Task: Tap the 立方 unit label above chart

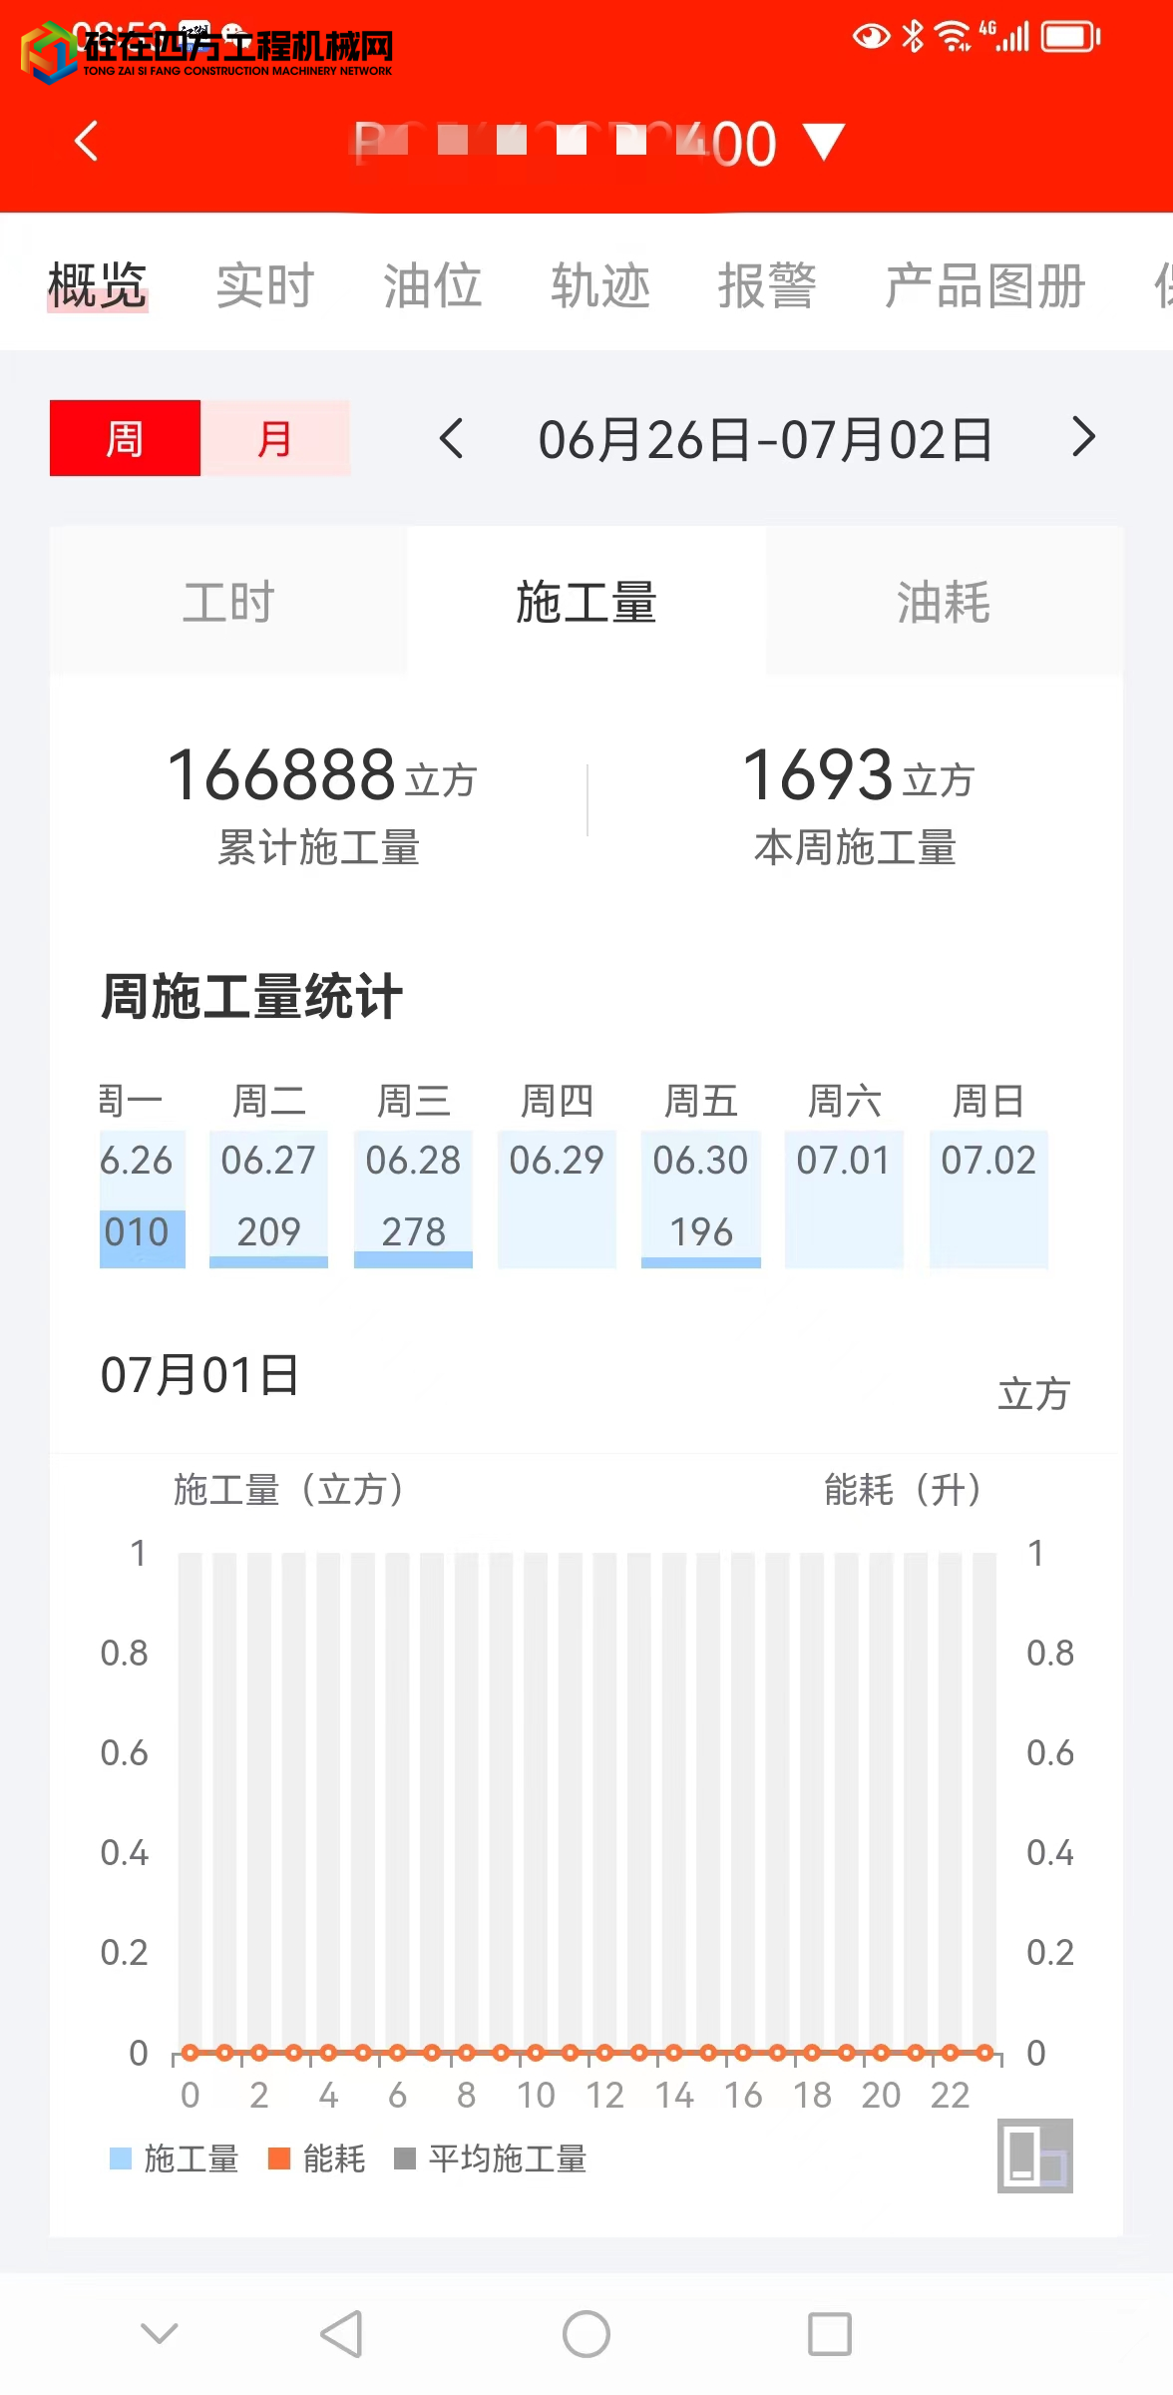Action: click(1034, 1393)
